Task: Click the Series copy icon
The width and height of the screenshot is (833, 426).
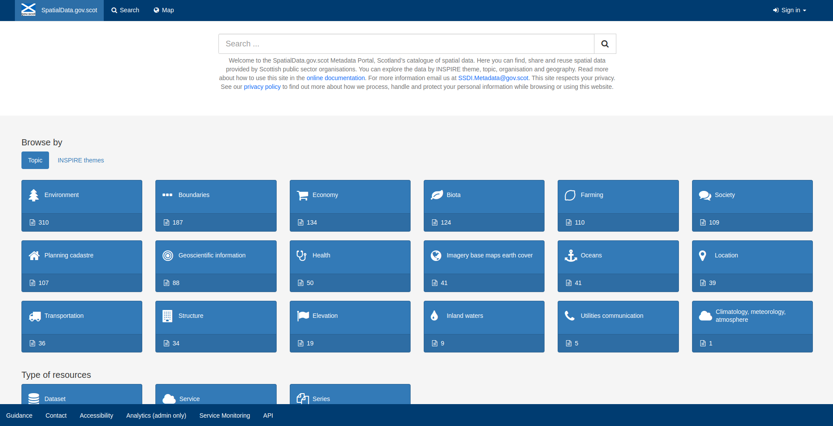Action: tap(303, 398)
